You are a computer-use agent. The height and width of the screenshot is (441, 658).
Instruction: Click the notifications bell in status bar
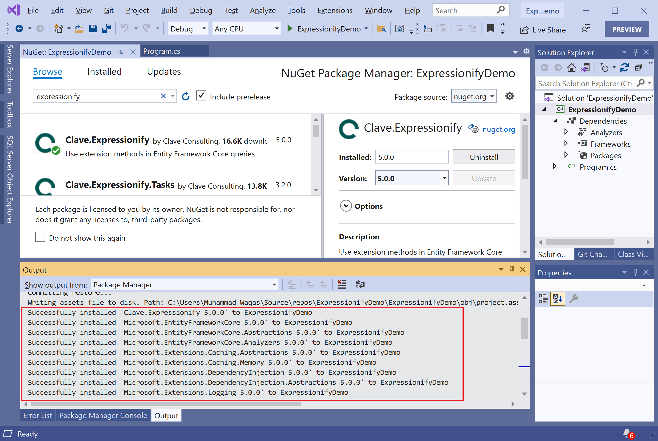click(627, 433)
